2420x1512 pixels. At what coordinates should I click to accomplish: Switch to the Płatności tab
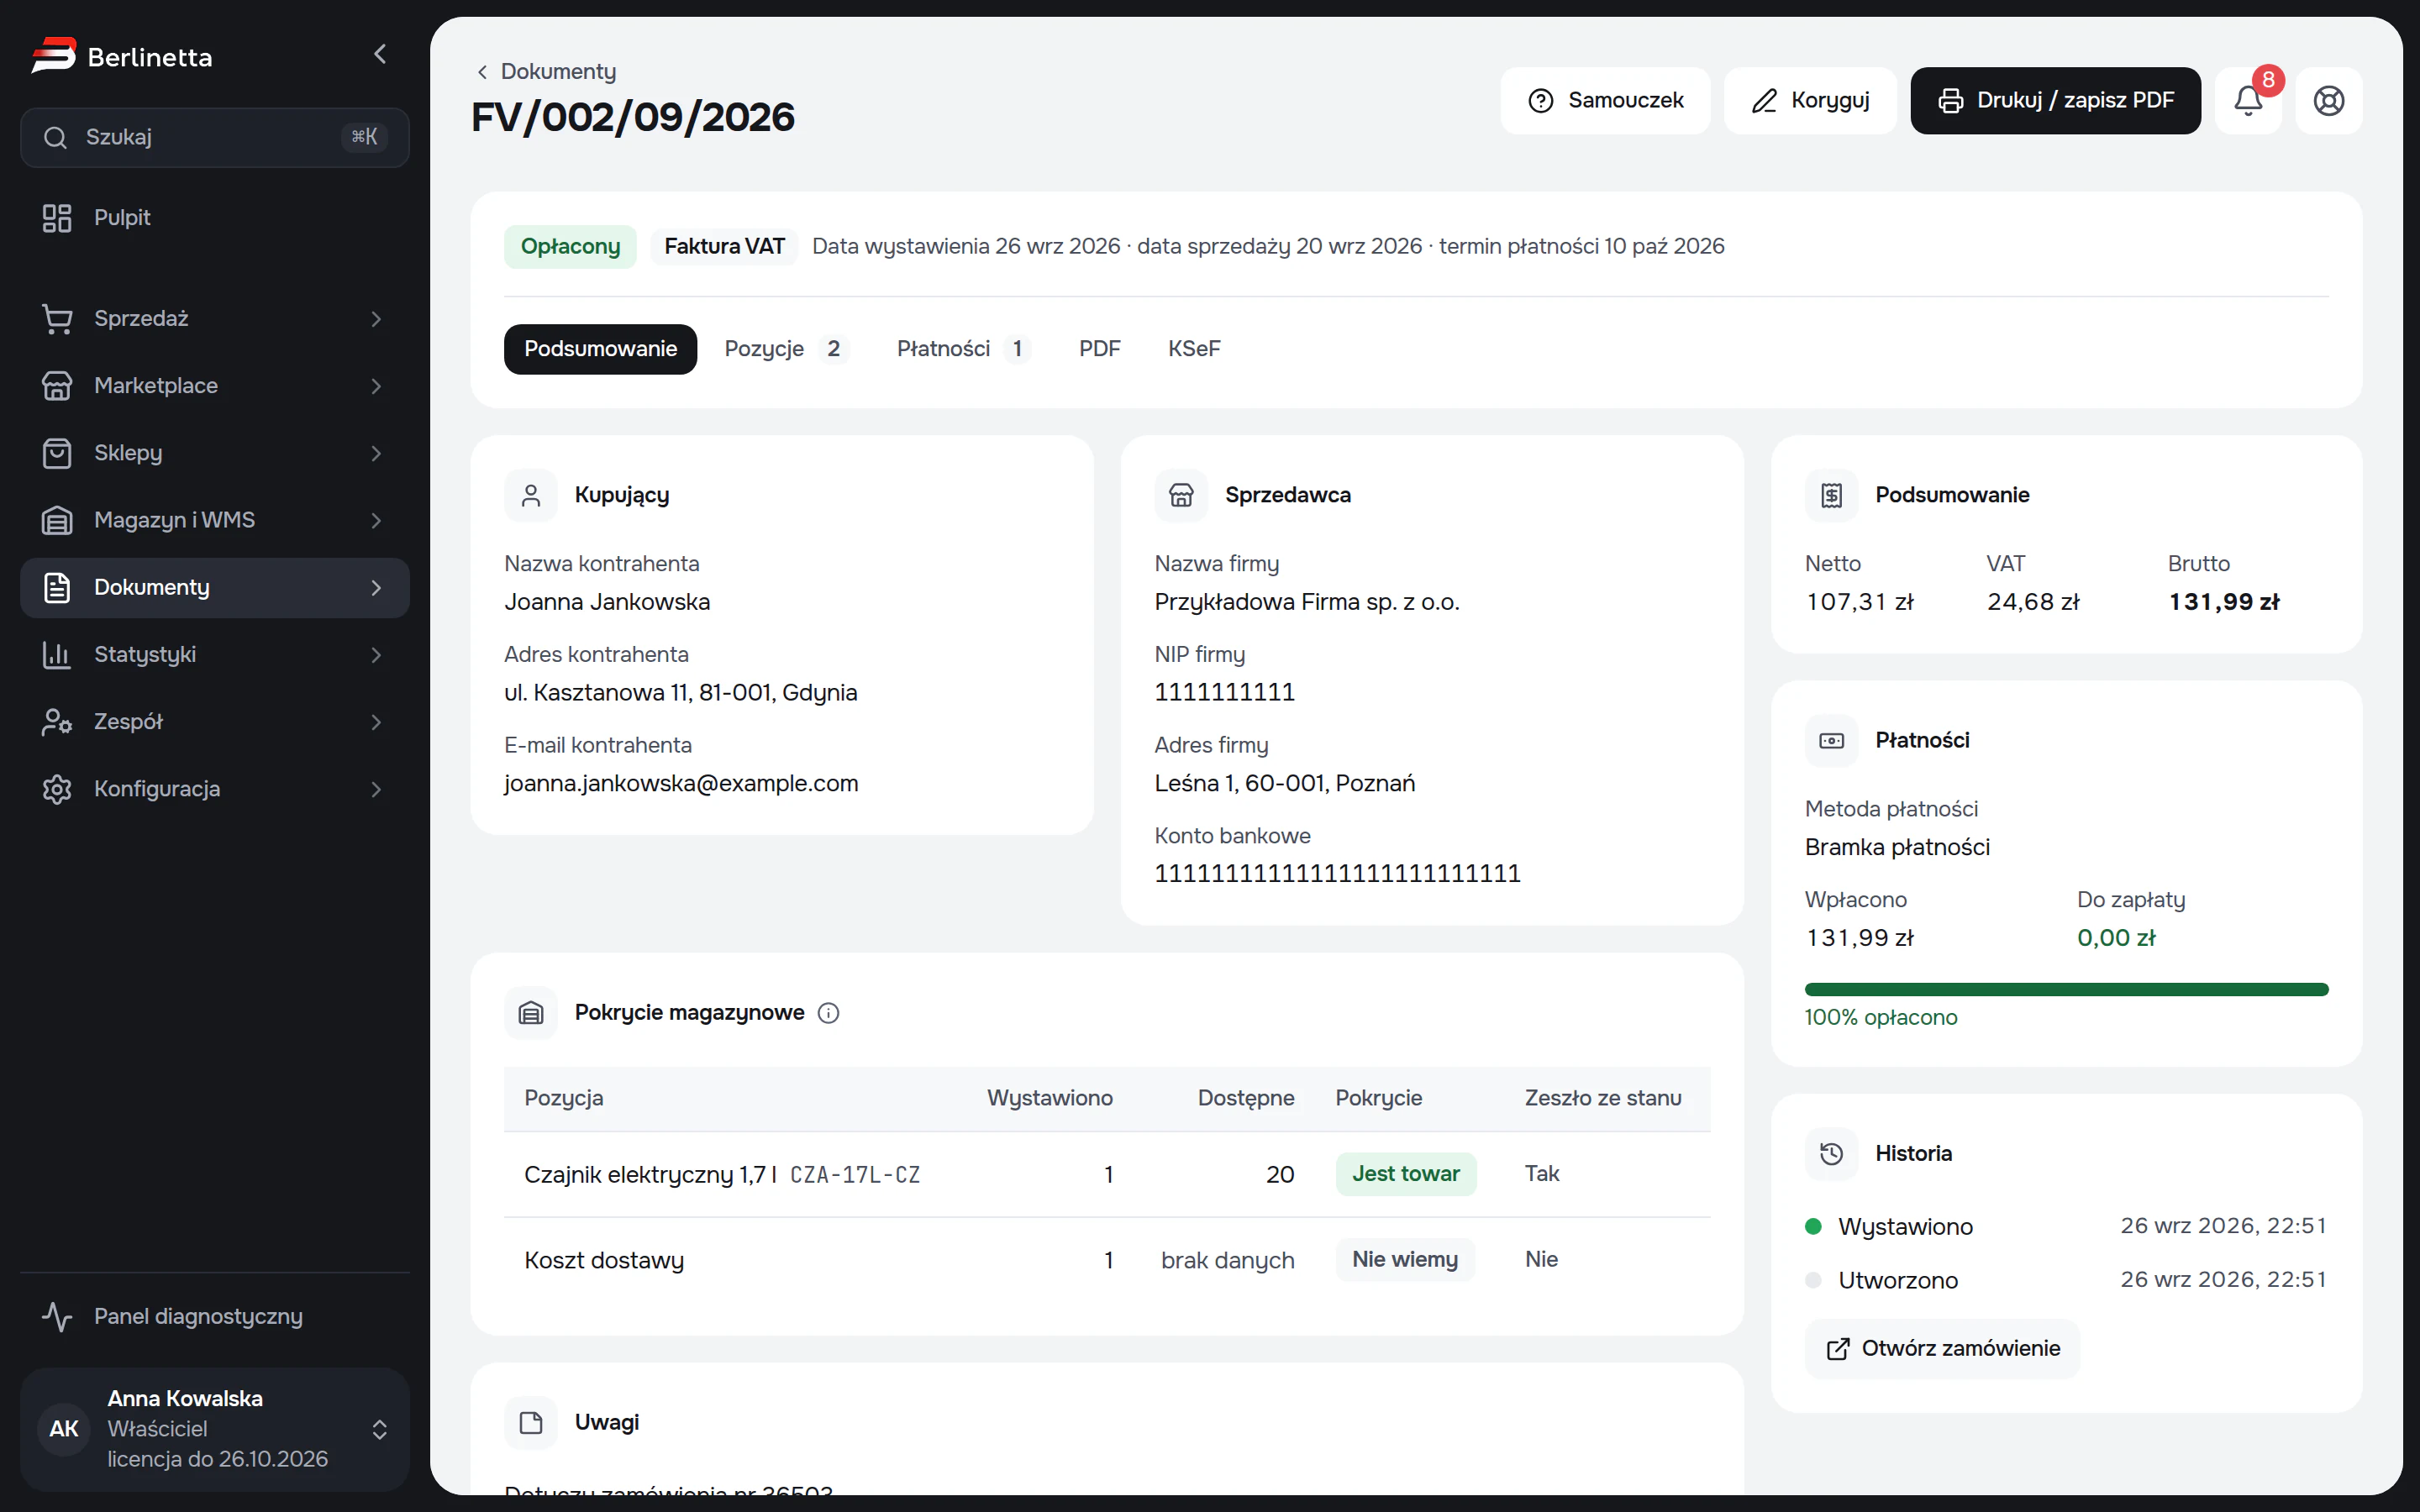962,349
